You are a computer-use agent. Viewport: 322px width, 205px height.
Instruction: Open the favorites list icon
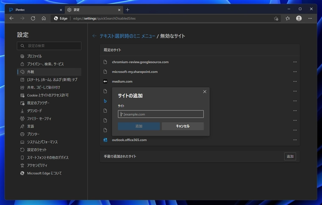tap(288, 19)
